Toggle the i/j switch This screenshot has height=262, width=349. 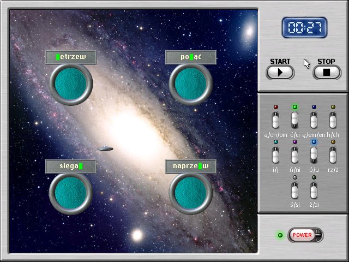click(275, 155)
